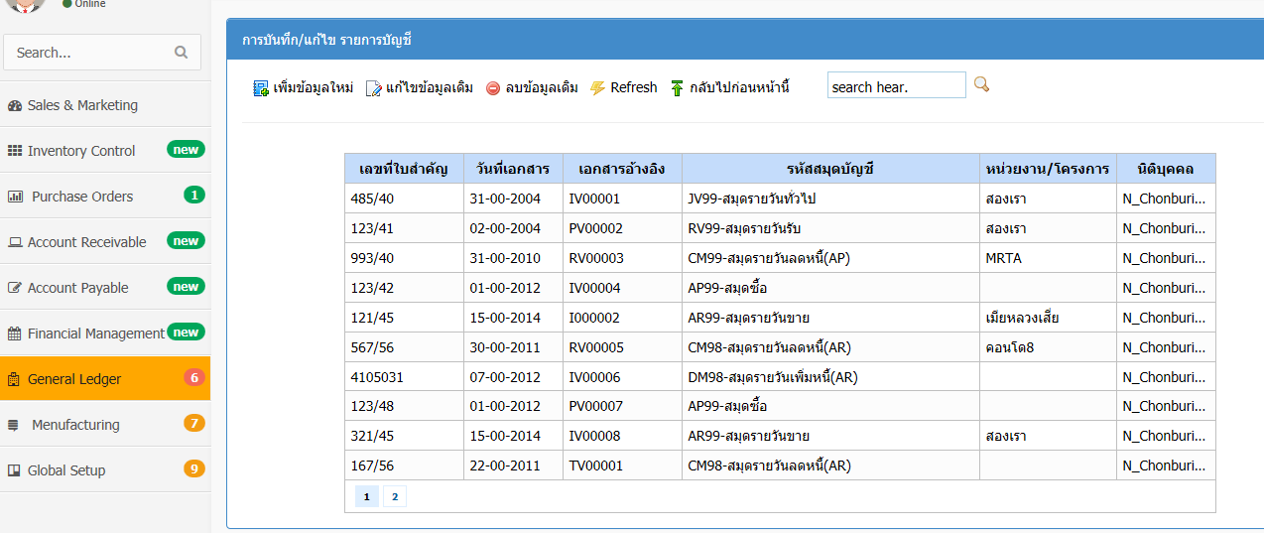Open Global Setup menu

[105, 469]
